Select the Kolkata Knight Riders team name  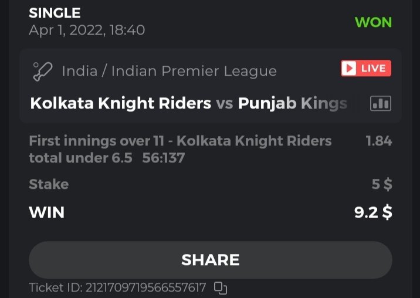coord(120,104)
